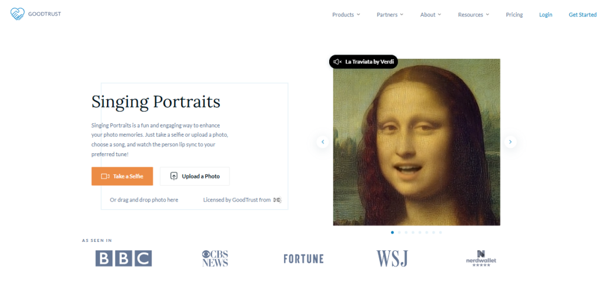Go to previous portrait with left arrow

point(323,142)
